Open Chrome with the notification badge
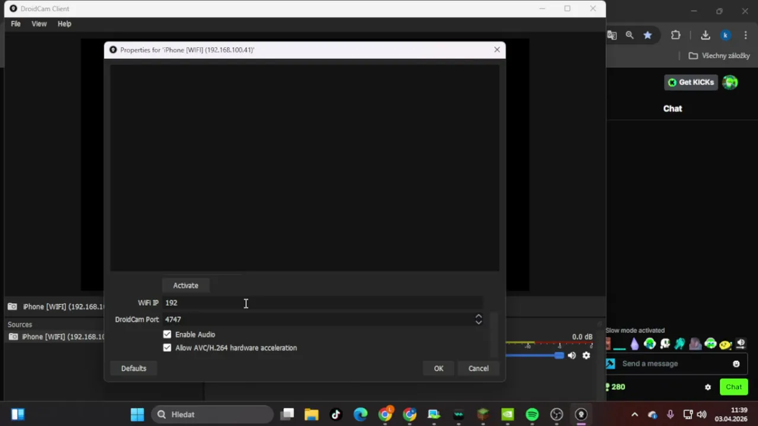 pos(386,414)
